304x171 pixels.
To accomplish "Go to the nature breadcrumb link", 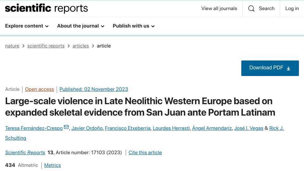I will (x=12, y=46).
